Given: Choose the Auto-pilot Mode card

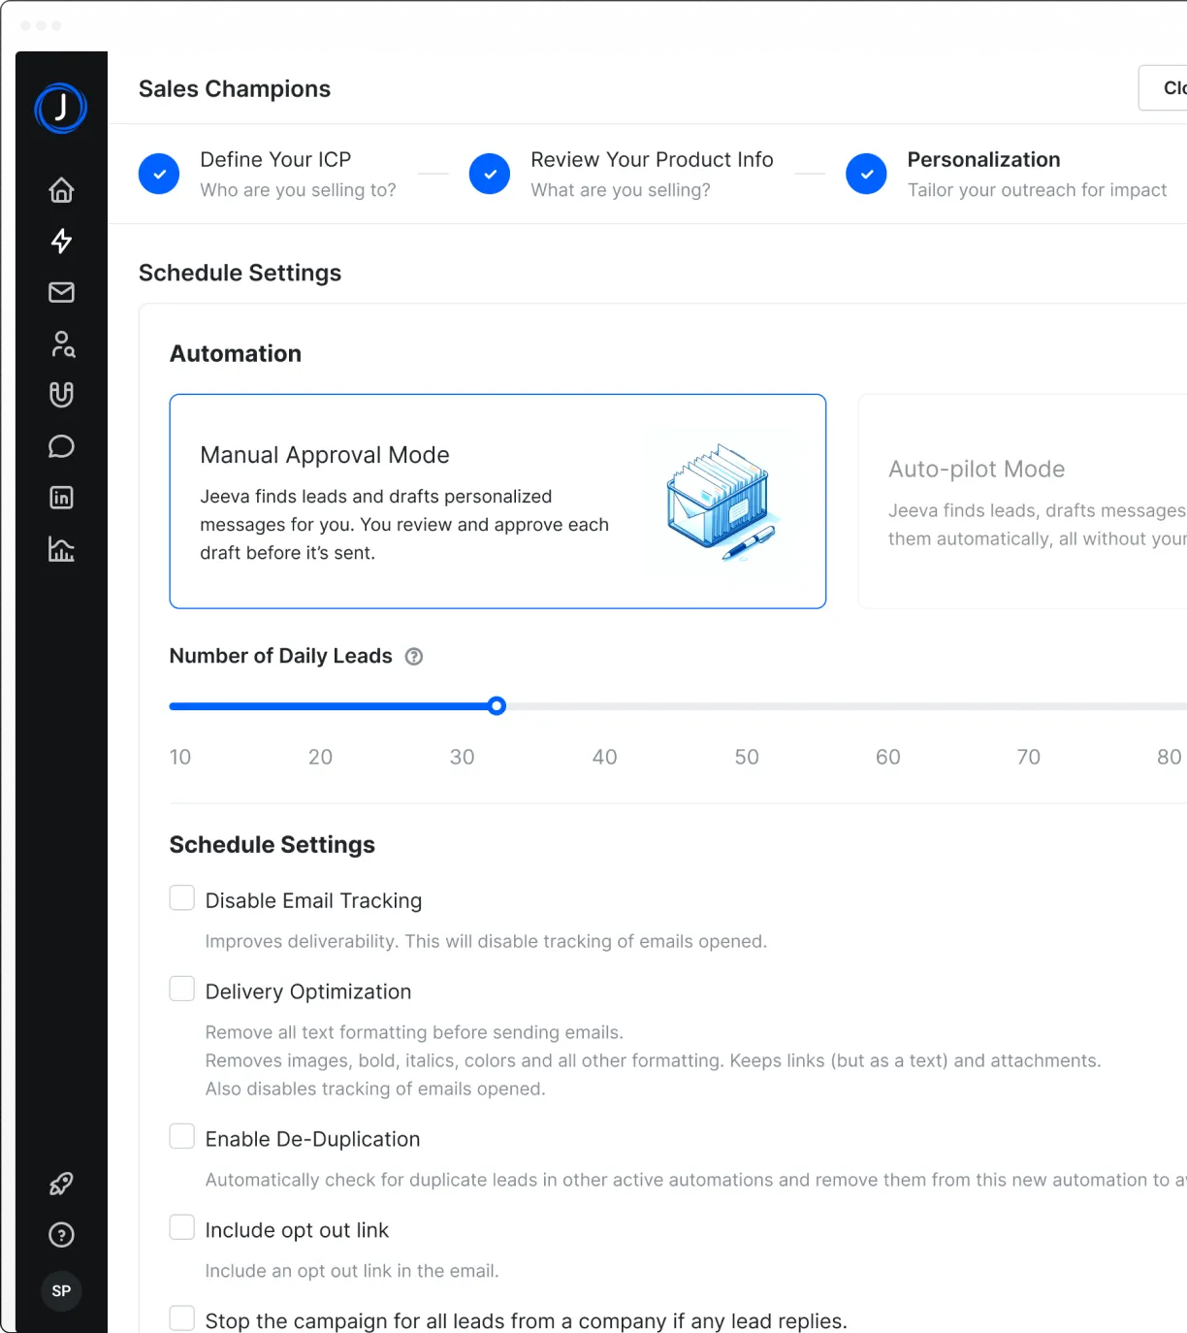Looking at the screenshot, I should coord(1022,502).
